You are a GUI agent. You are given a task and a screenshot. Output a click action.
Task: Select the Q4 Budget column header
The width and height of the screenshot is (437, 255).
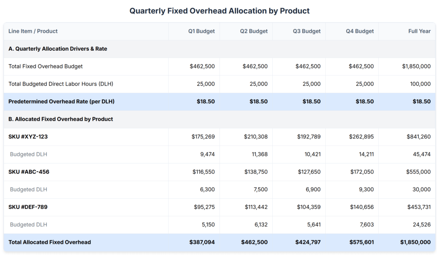tap(360, 31)
